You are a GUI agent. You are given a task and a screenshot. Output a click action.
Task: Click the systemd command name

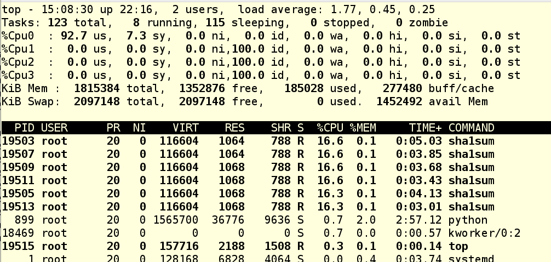tap(471, 259)
